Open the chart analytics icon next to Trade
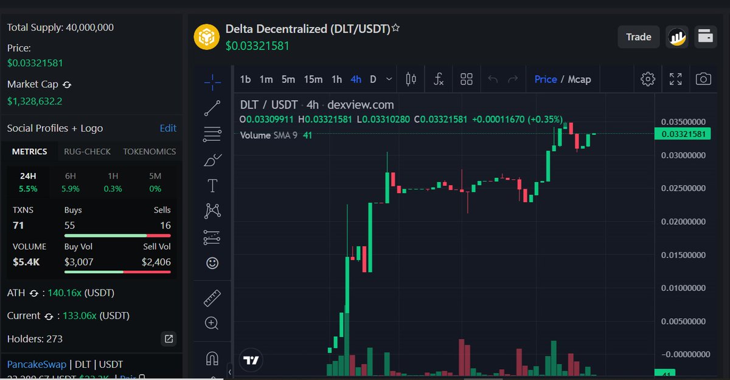 676,37
